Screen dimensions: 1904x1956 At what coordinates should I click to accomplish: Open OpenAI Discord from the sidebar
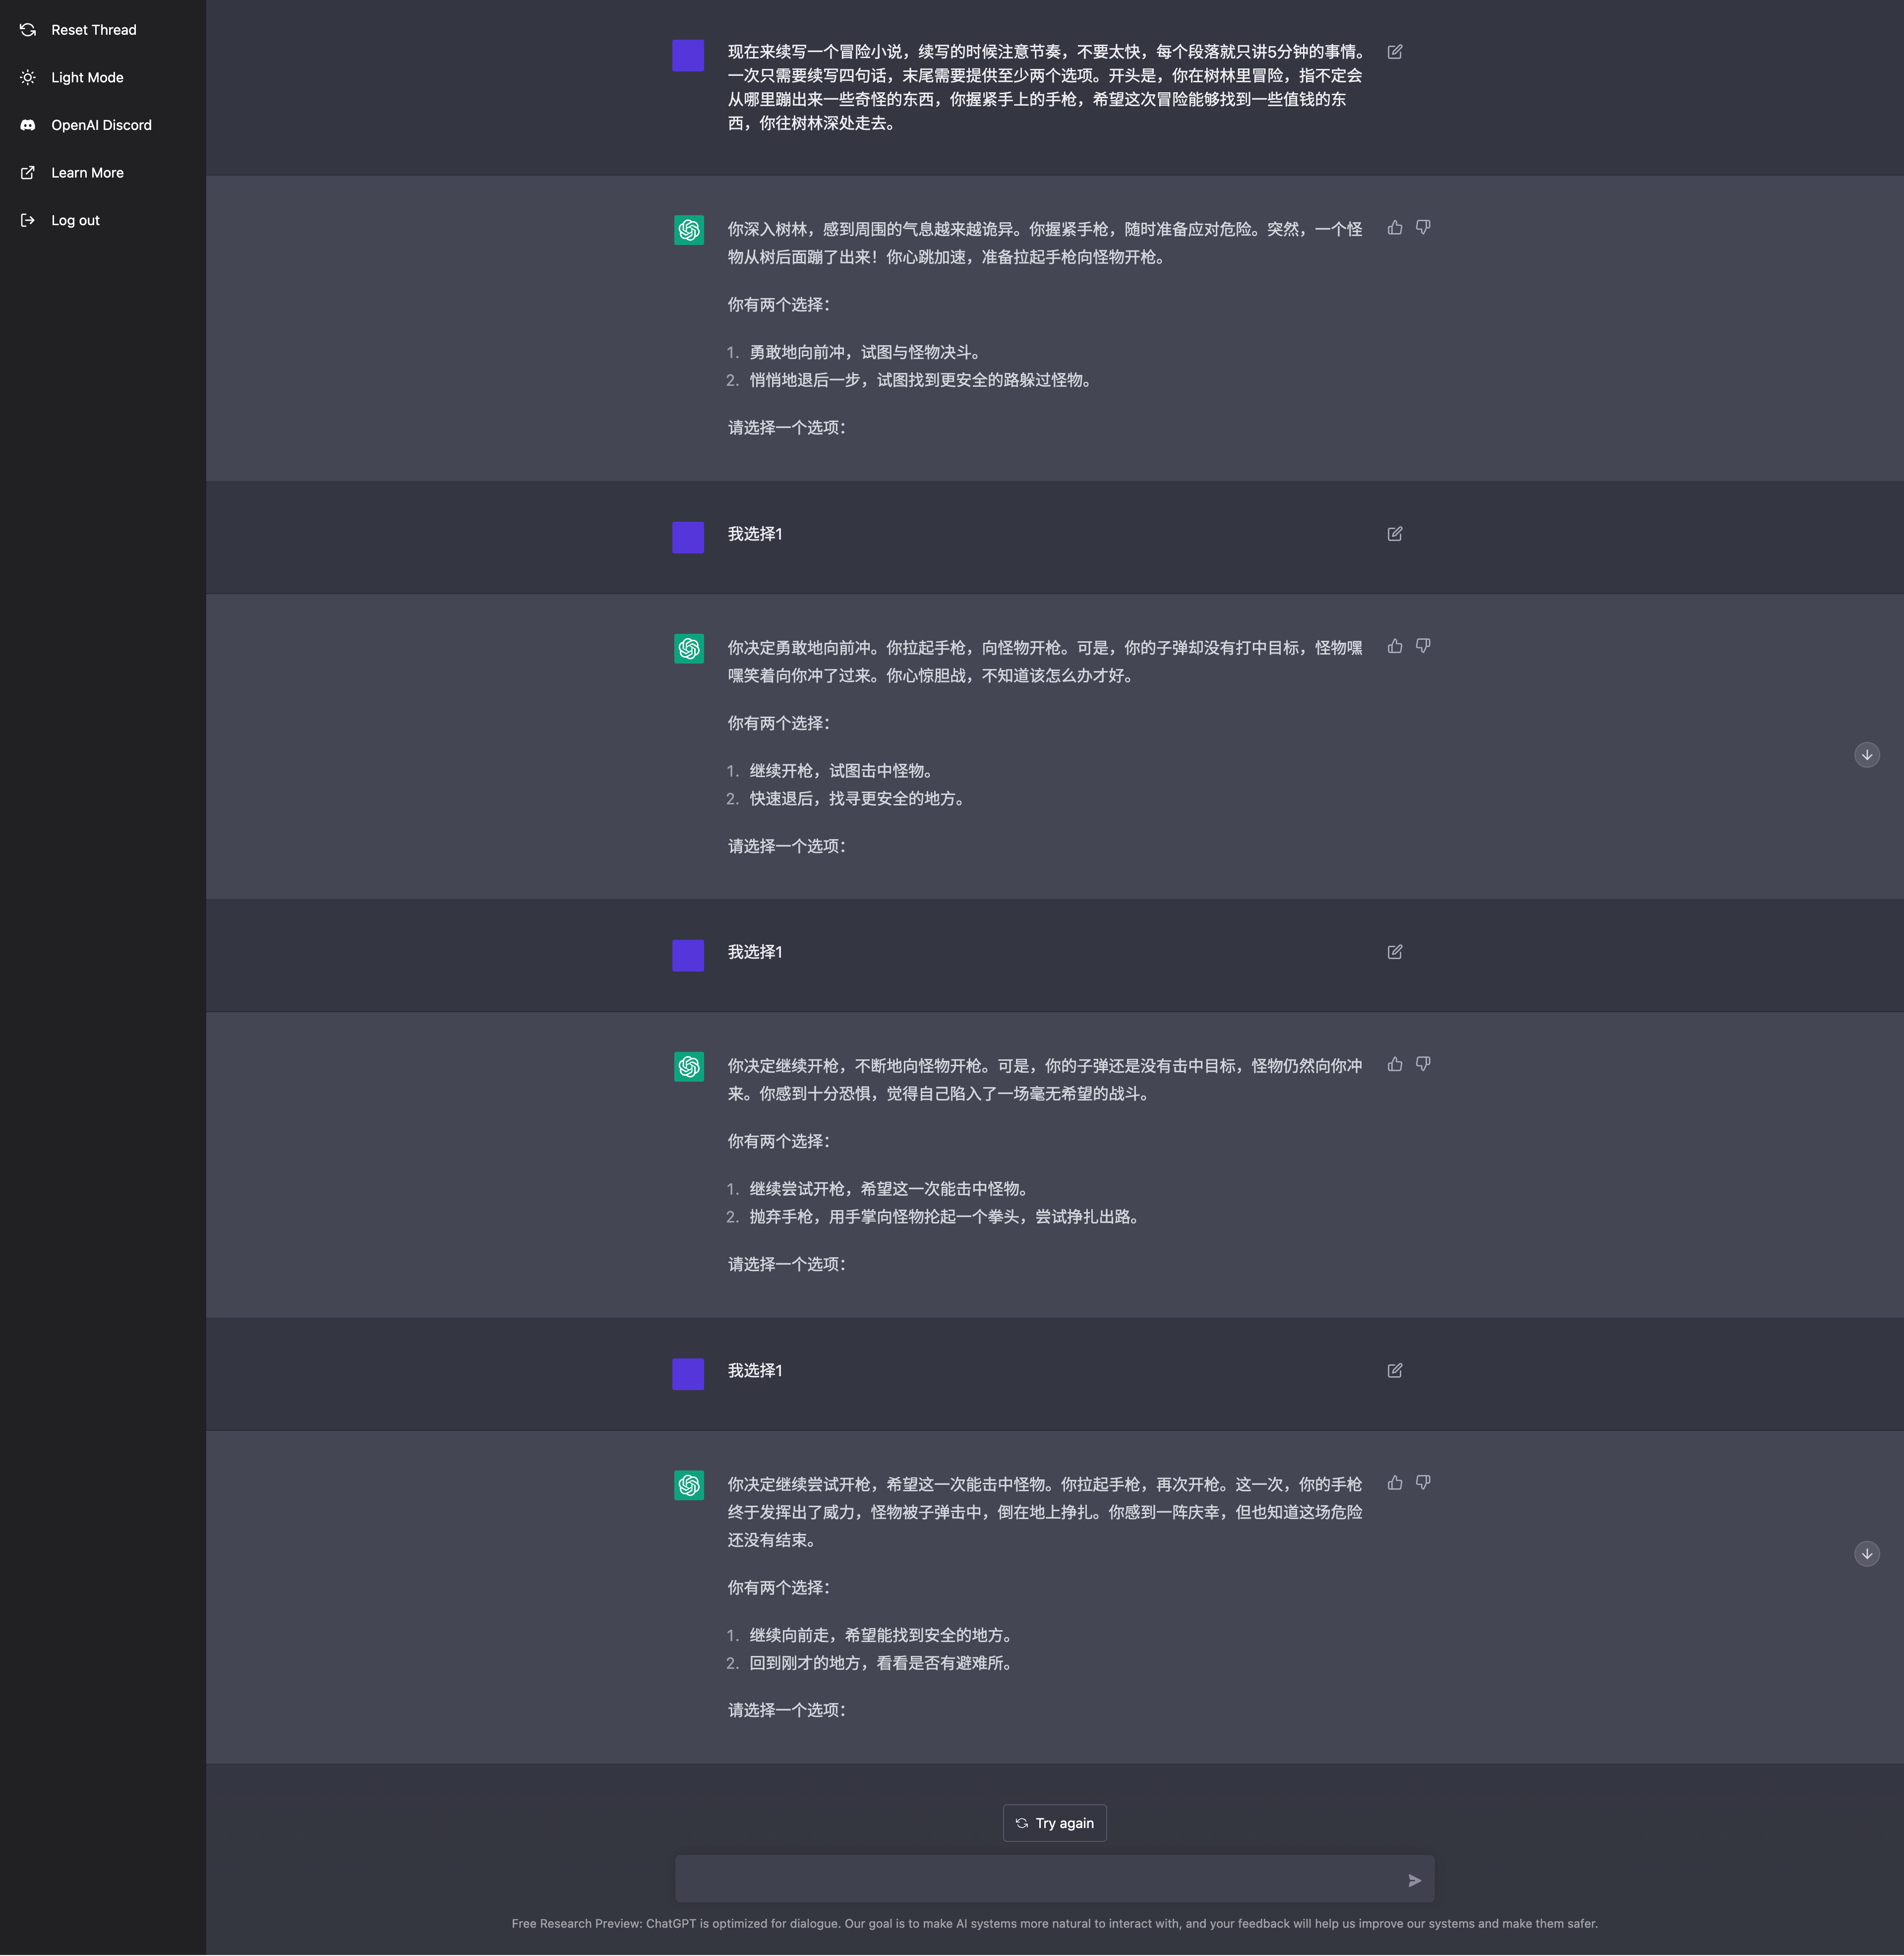pos(101,124)
